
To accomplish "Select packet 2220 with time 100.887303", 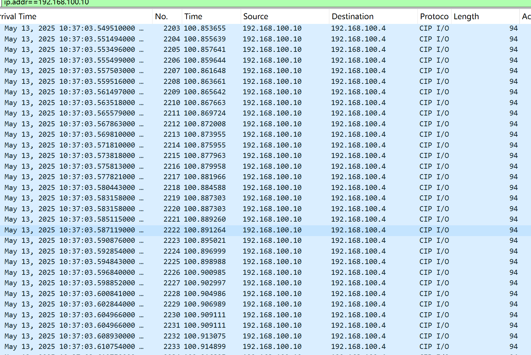I will tap(205, 209).
